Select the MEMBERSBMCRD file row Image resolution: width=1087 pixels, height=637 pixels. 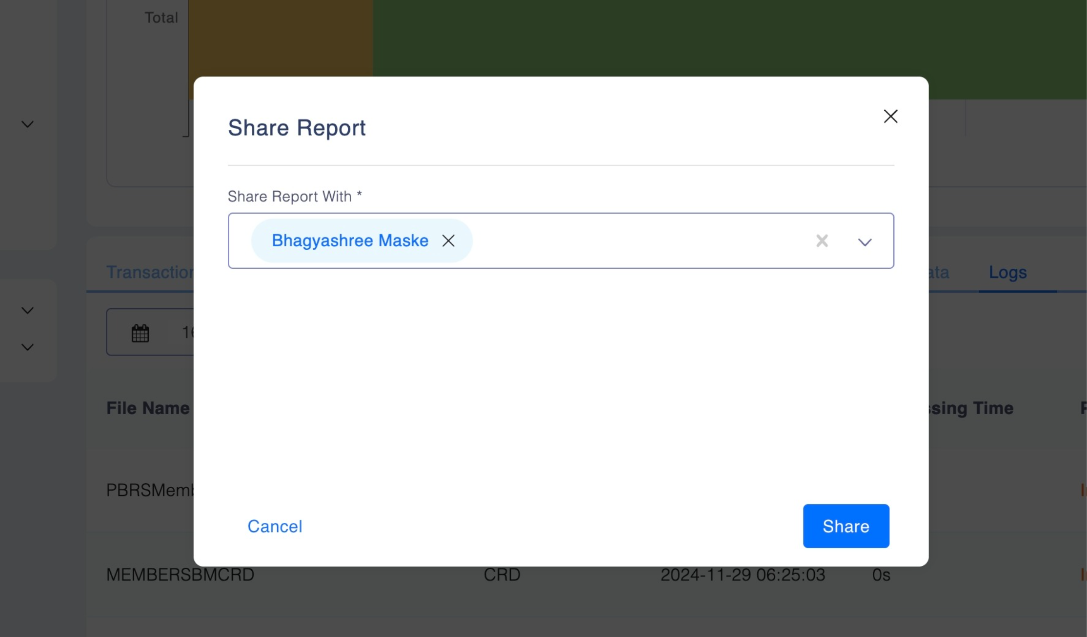pyautogui.click(x=180, y=574)
